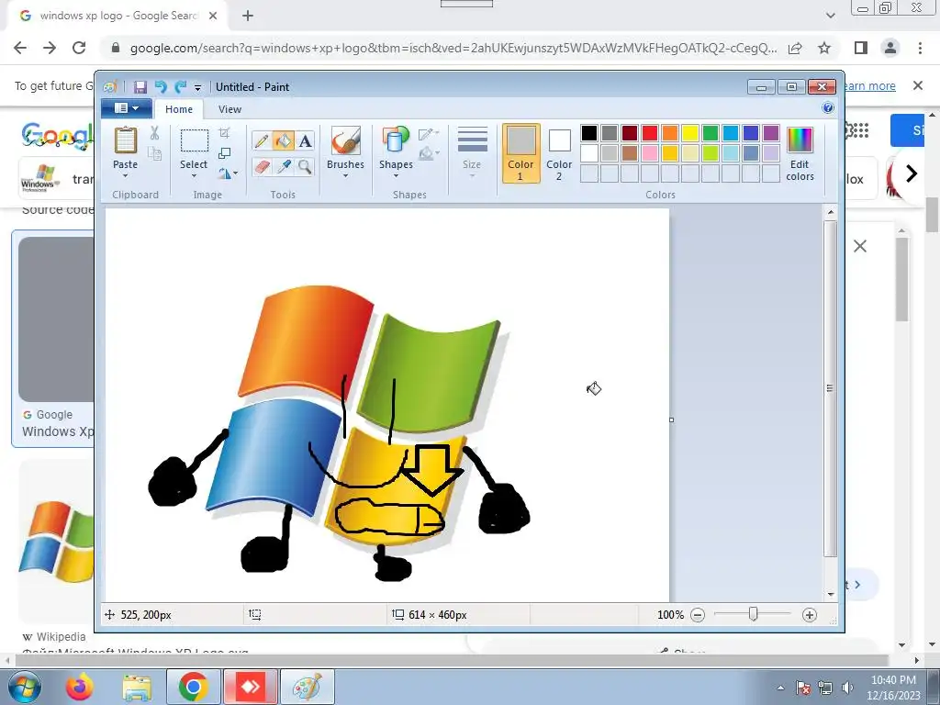Screen dimensions: 940x705
Task: Pick the yellow color swatch
Action: [690, 133]
